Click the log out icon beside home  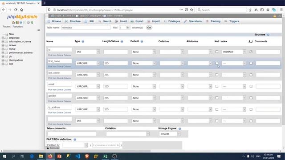17,23
